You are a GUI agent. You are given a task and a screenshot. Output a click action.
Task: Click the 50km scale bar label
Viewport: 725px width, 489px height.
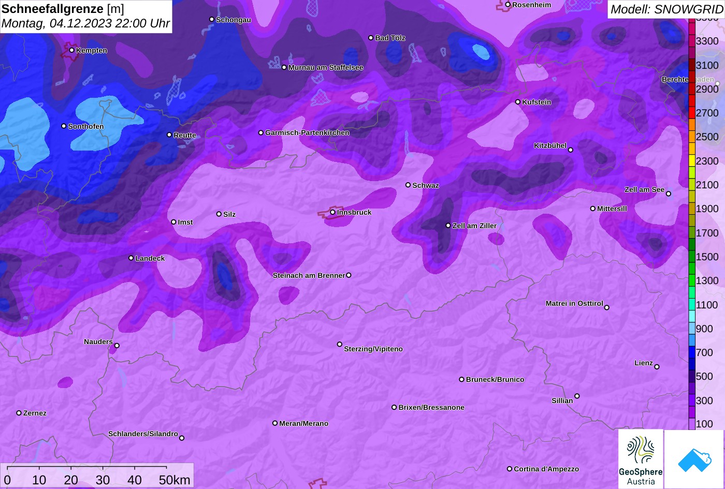175,480
